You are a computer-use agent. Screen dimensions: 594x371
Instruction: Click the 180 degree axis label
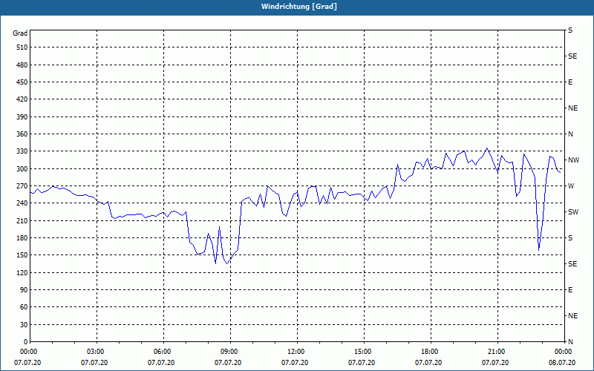click(x=22, y=238)
